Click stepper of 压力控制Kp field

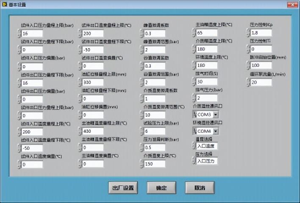click(248, 33)
